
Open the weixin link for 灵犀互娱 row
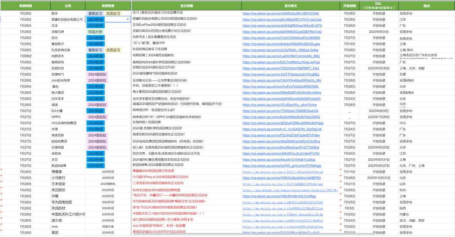point(282,32)
